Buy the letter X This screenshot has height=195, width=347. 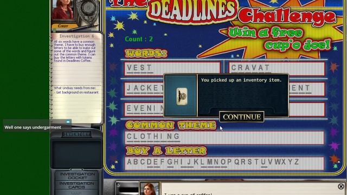tap(284, 162)
